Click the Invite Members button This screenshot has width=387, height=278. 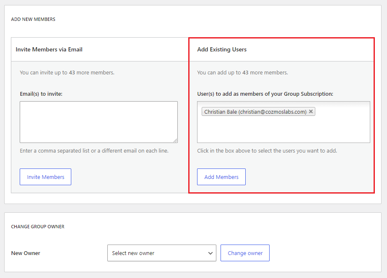click(x=45, y=177)
